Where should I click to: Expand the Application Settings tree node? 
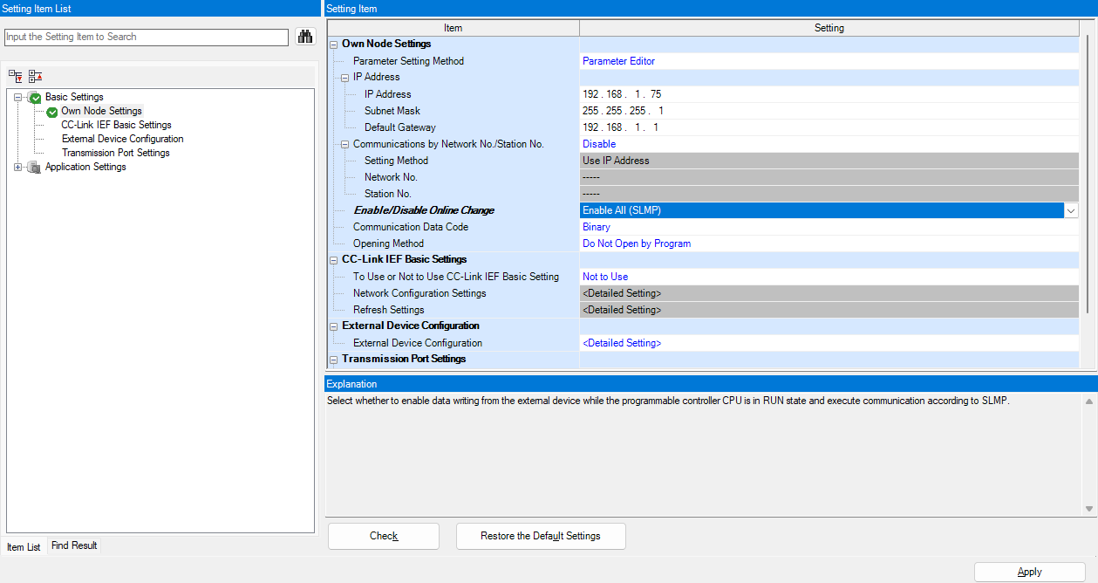(18, 168)
